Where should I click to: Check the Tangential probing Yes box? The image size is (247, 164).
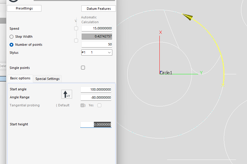pos(100,105)
